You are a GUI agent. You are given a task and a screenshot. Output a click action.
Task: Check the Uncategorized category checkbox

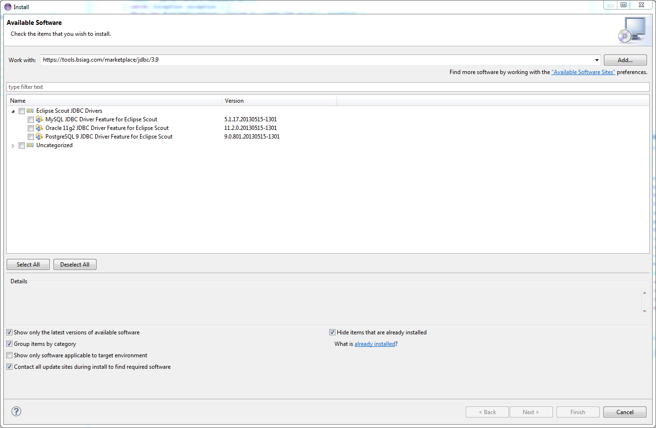(x=22, y=145)
